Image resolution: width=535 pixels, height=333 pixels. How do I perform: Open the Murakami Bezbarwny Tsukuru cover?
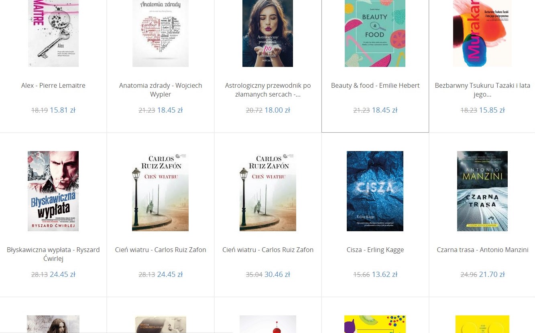click(482, 33)
